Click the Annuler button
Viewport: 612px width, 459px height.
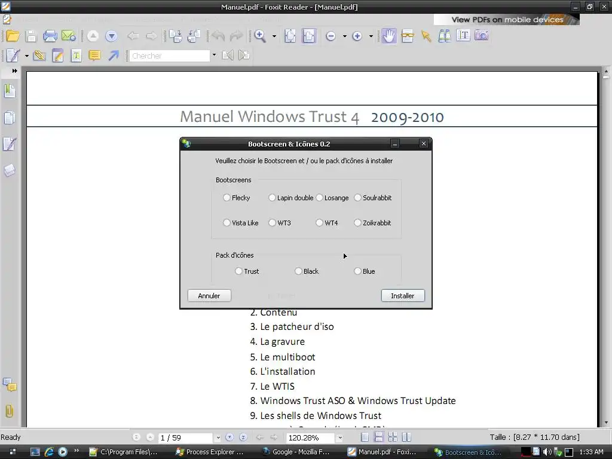[x=209, y=295]
